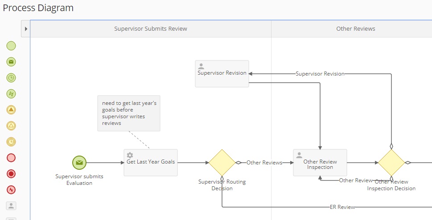Select the Other Review Inspection task box
Image resolution: width=432 pixels, height=220 pixels.
(320, 163)
